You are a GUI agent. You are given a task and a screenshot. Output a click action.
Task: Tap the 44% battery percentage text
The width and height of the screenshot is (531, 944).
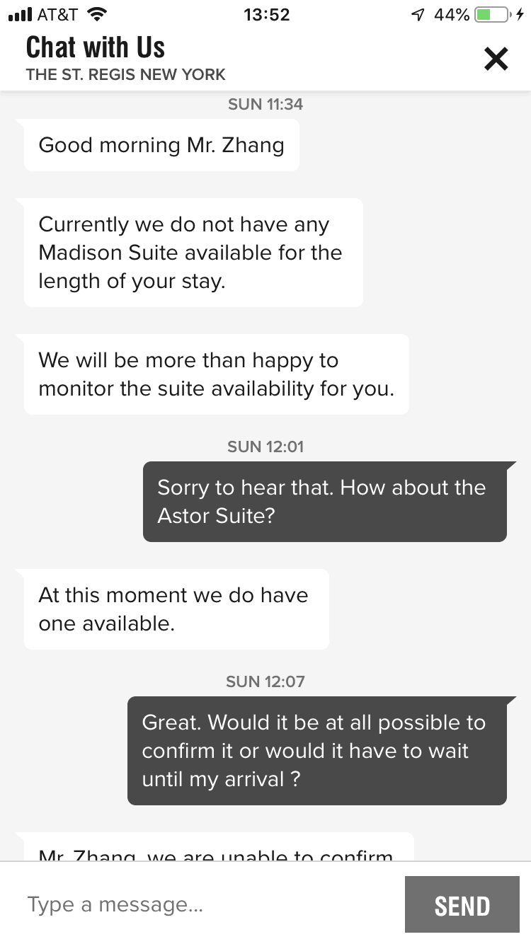point(452,14)
